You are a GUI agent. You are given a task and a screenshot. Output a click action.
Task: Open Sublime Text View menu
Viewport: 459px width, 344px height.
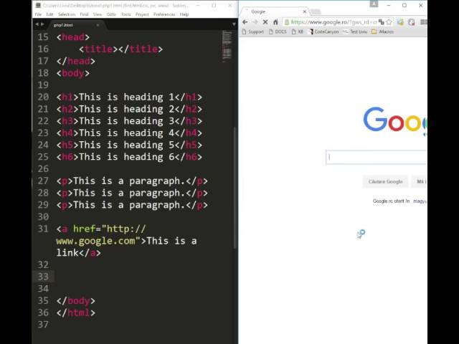click(98, 14)
